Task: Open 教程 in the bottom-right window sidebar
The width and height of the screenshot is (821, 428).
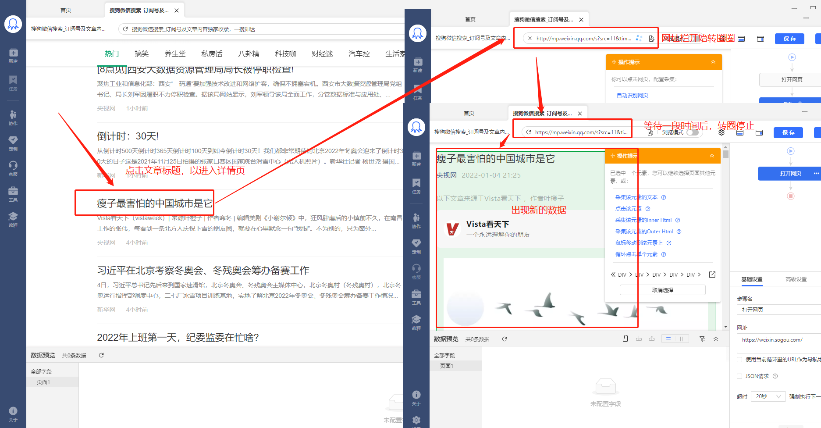Action: (x=416, y=322)
